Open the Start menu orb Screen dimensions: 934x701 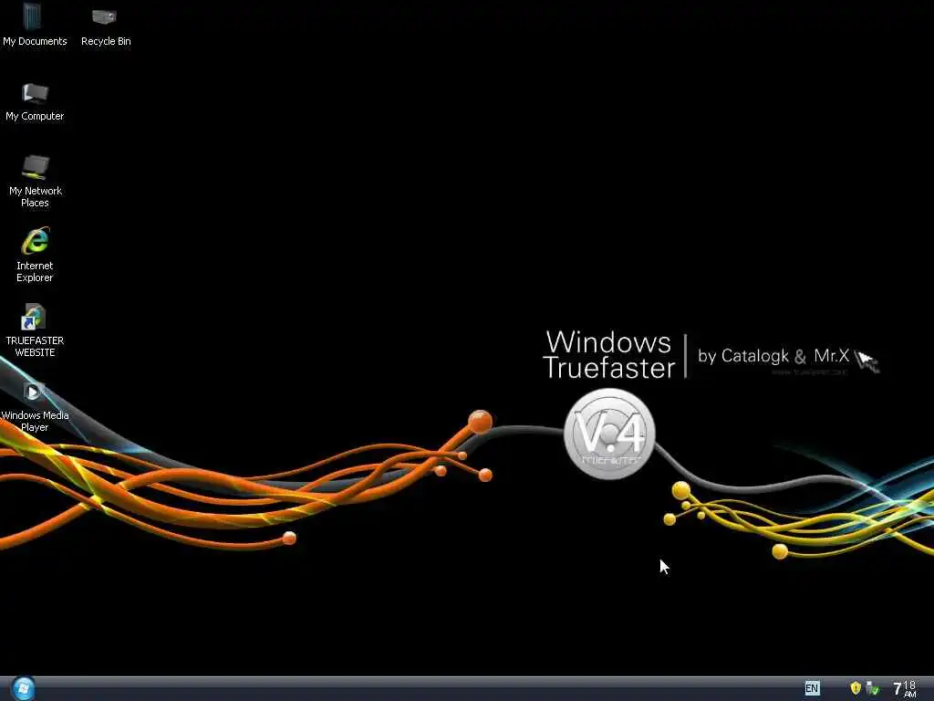23,689
